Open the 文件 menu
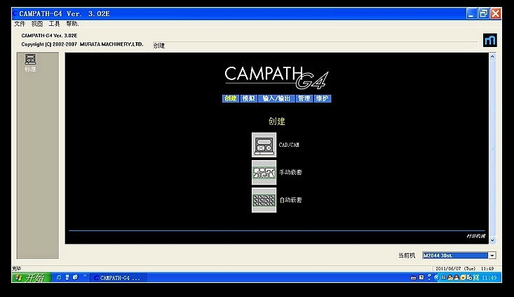 click(x=20, y=24)
